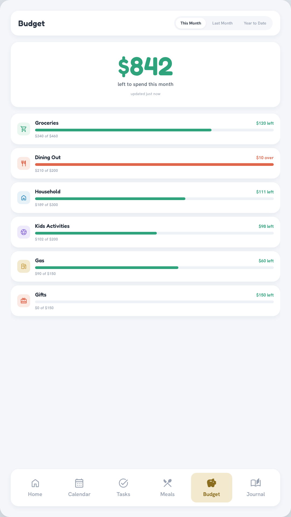Click the red Dining Out progress bar

[x=154, y=165]
